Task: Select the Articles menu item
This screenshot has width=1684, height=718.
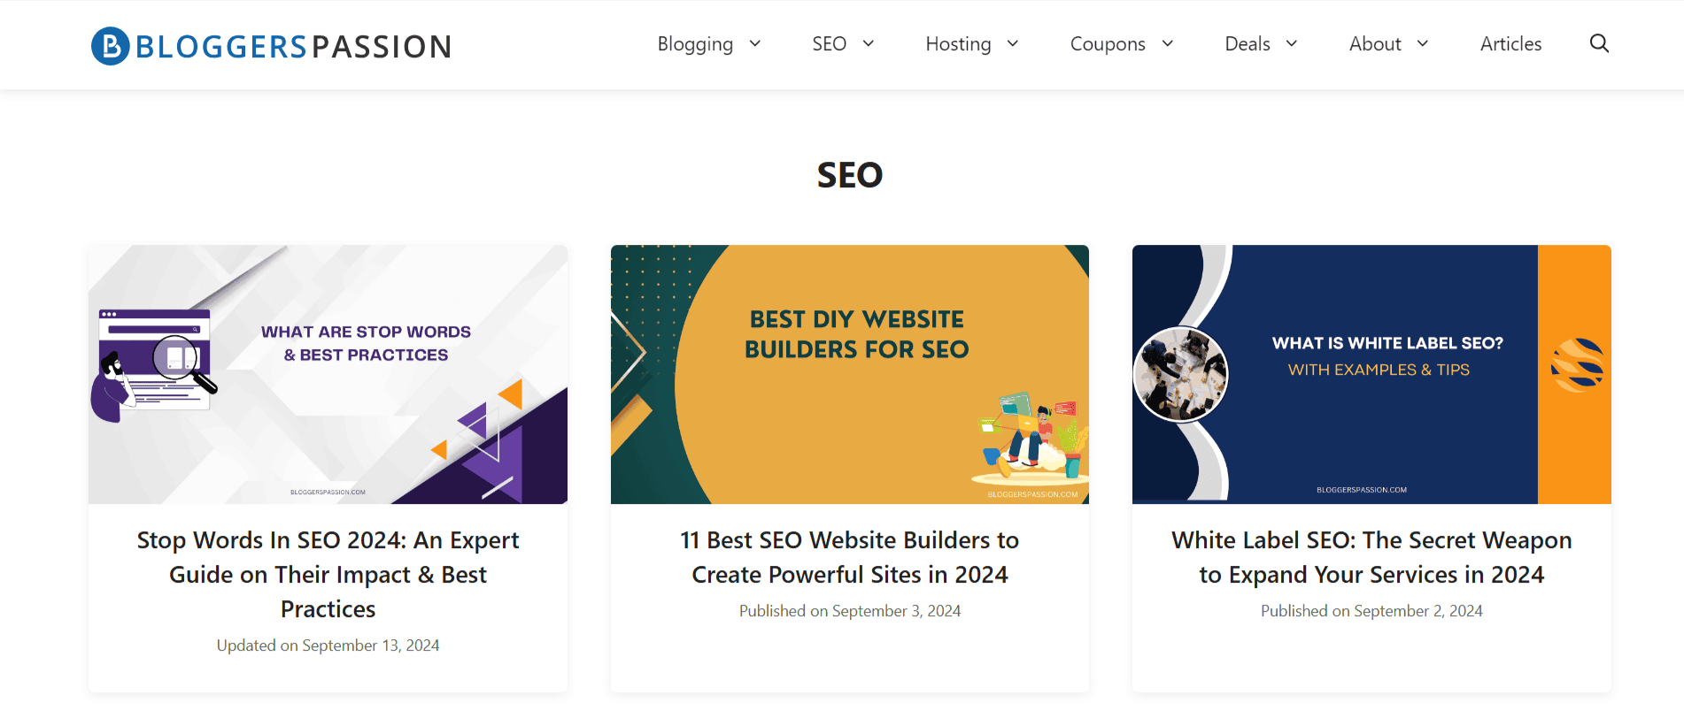Action: pyautogui.click(x=1510, y=43)
